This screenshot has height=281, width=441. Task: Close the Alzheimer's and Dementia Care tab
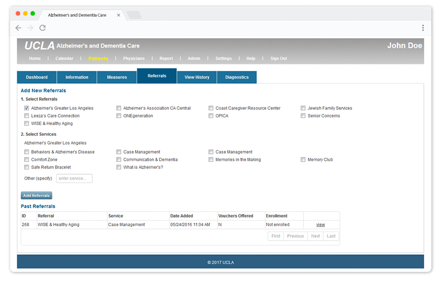[x=118, y=15]
